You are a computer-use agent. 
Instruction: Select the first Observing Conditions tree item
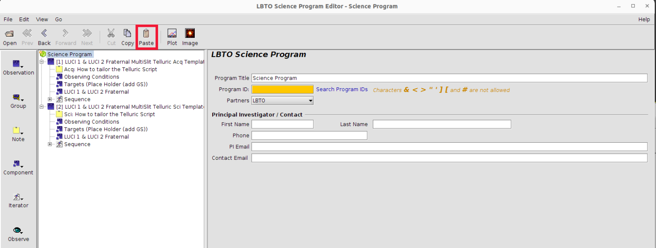point(91,77)
